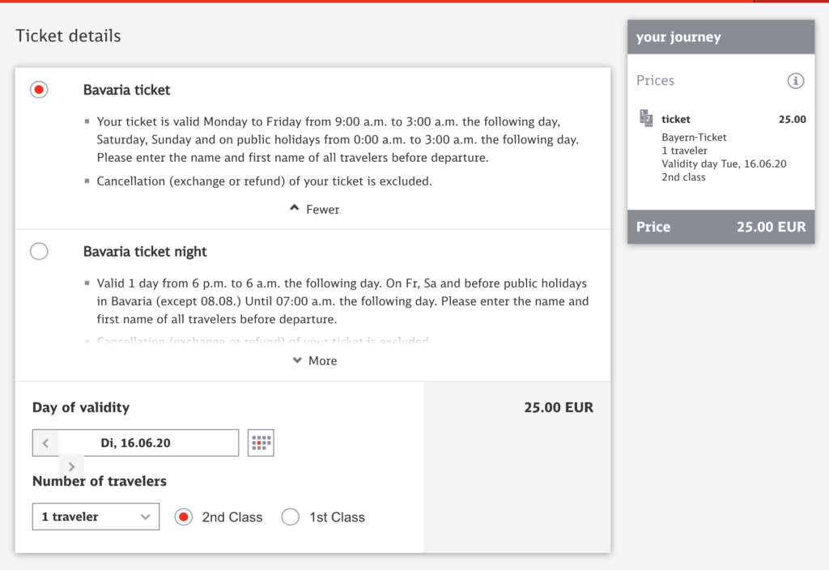829x570 pixels.
Task: Click the ticket class icon in journey summary
Action: pyautogui.click(x=646, y=119)
